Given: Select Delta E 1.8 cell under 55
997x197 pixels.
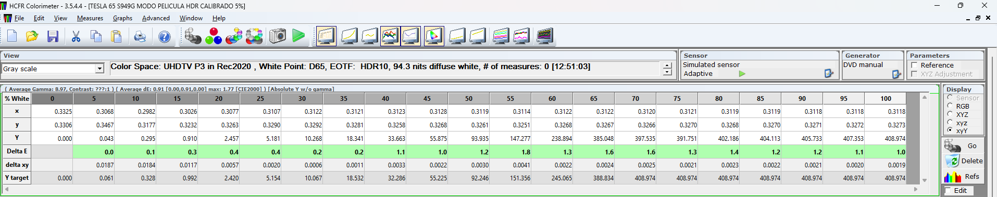Looking at the screenshot, I should [x=510, y=152].
